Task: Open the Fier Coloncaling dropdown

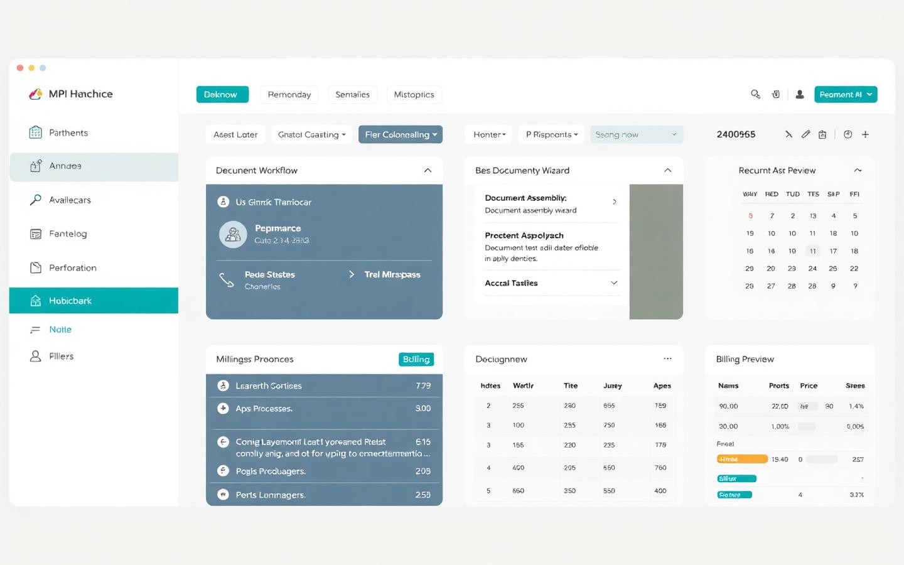Action: pyautogui.click(x=401, y=134)
